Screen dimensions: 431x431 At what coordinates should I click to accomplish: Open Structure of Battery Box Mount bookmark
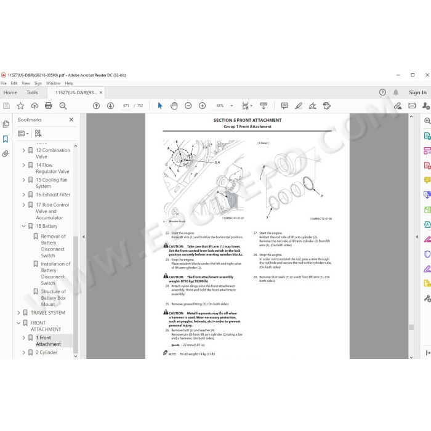click(54, 298)
